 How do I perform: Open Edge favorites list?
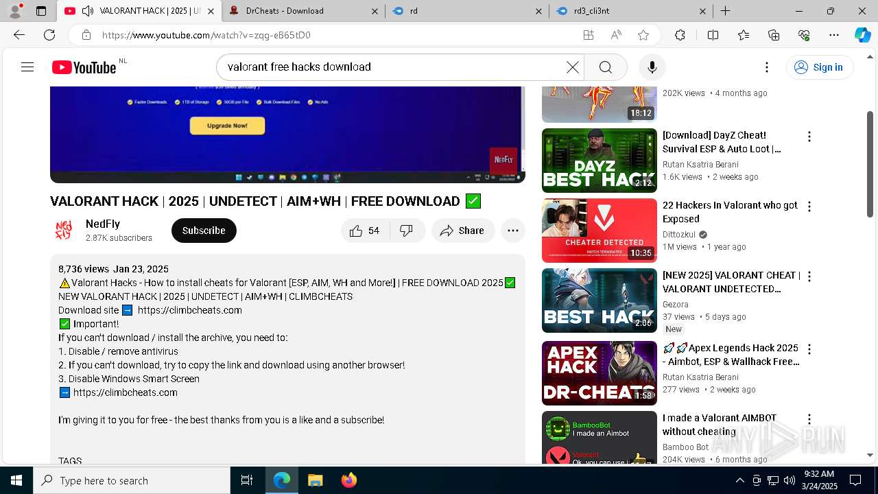click(744, 35)
